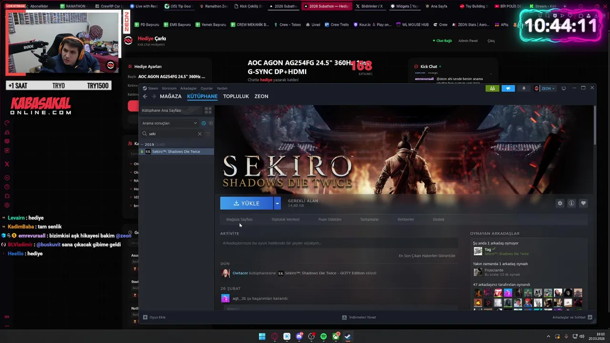The width and height of the screenshot is (610, 343).
Task: Add Sekiro to favorites heart icon
Action: [x=583, y=203]
